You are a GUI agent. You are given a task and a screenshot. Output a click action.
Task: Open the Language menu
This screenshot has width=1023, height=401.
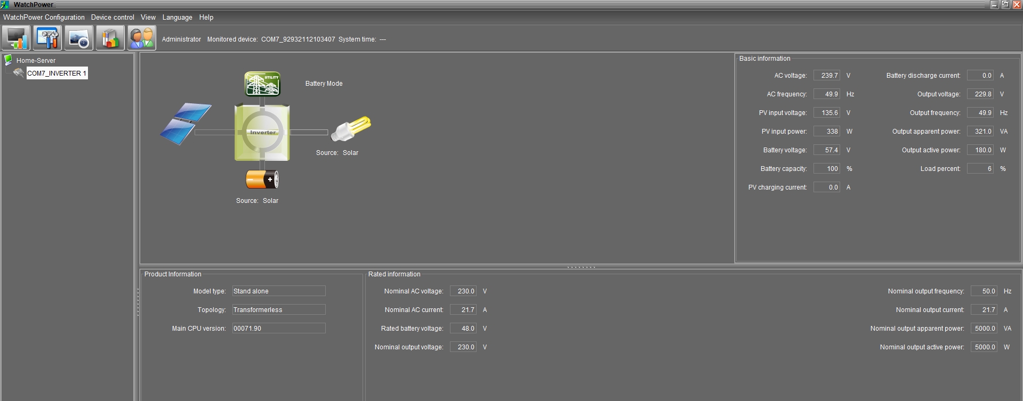[177, 18]
